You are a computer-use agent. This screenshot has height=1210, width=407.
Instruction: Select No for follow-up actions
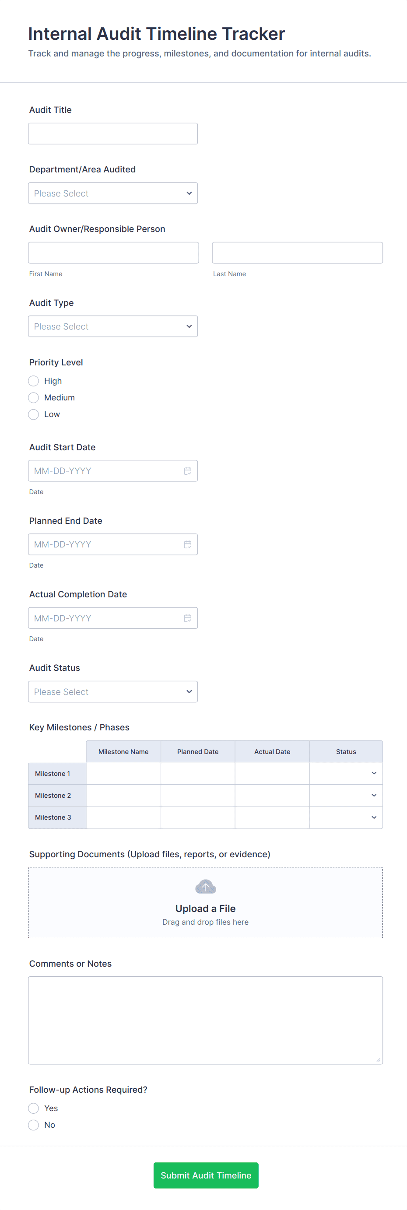click(x=33, y=1125)
